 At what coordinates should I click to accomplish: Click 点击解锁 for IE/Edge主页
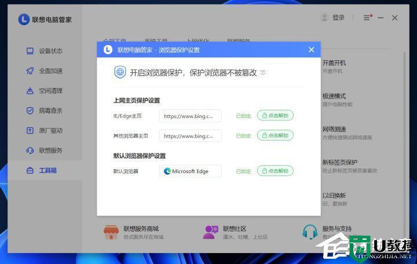275,115
